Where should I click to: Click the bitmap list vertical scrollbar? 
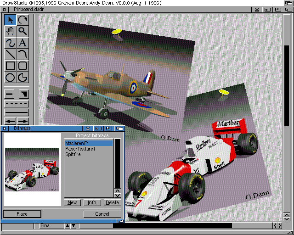(x=118, y=163)
